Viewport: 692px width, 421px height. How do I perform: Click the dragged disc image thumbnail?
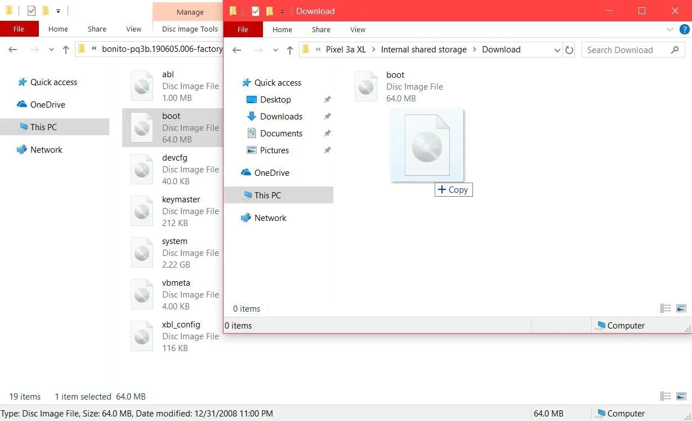(427, 146)
